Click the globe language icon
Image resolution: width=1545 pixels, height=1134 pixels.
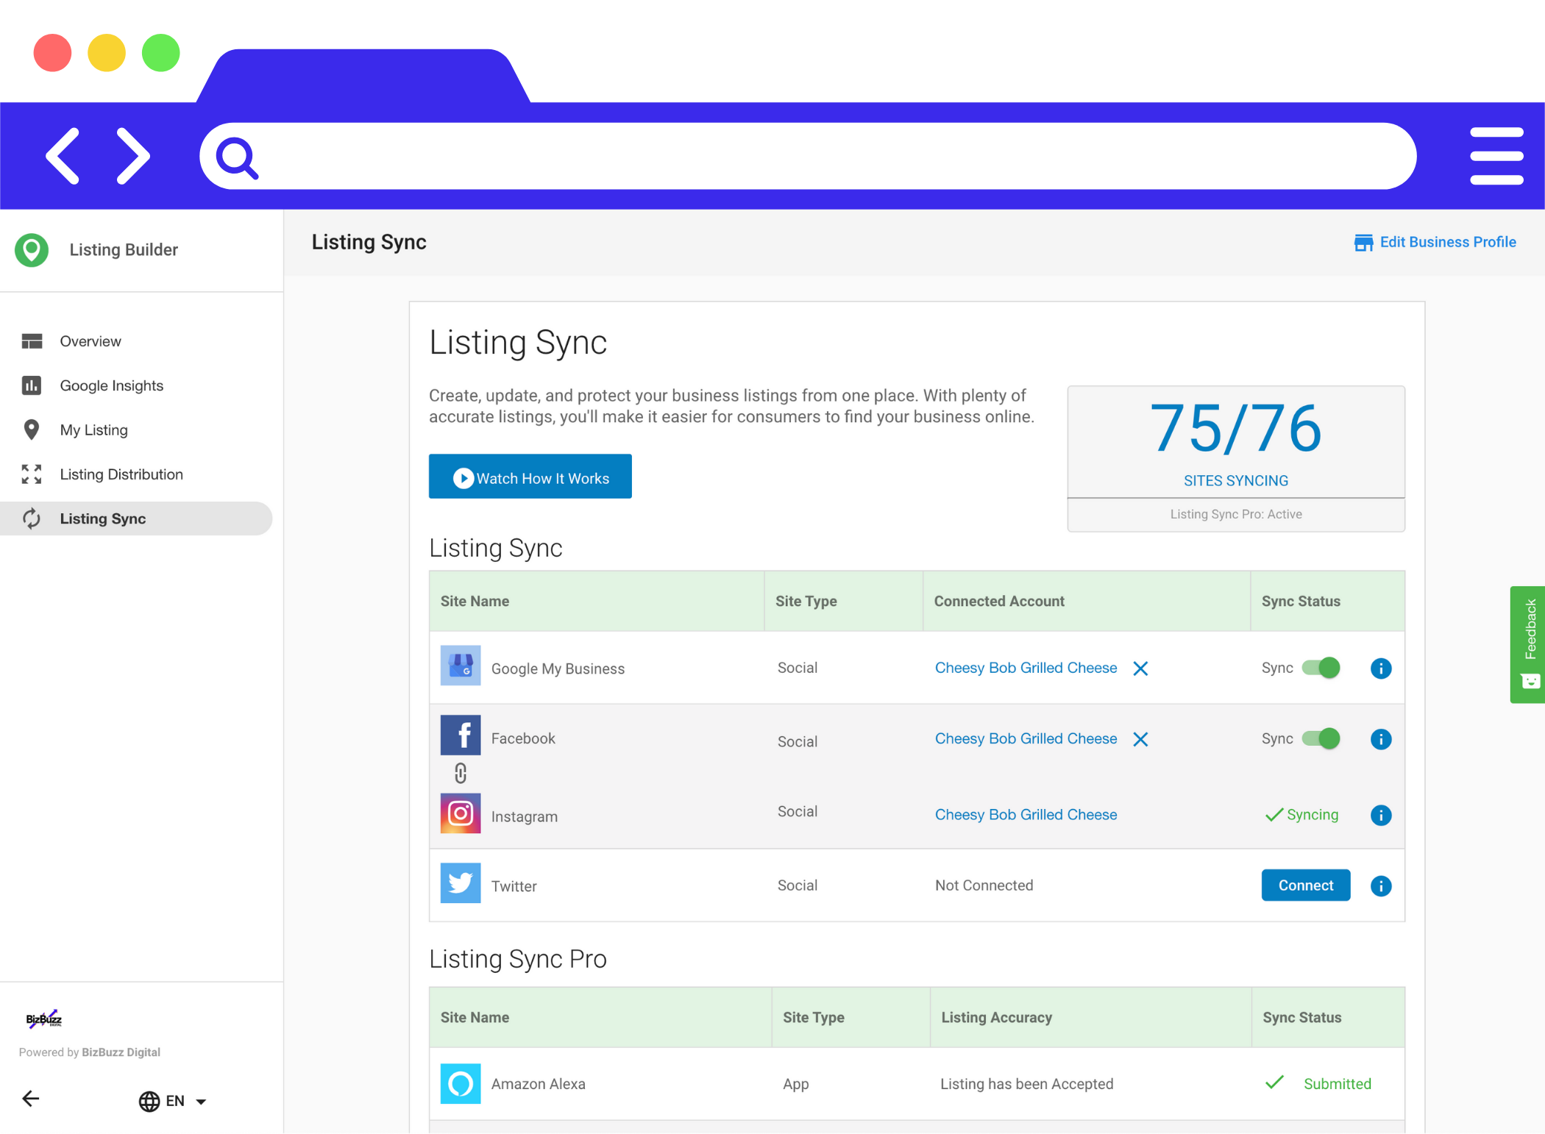coord(149,1102)
